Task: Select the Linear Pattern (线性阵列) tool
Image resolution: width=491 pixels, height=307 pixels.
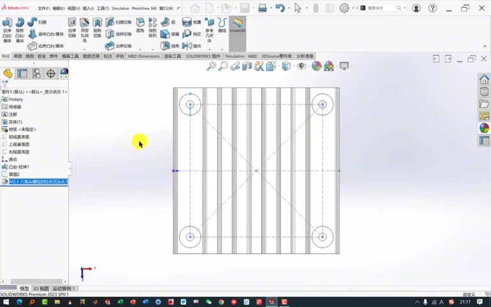Action: click(153, 28)
